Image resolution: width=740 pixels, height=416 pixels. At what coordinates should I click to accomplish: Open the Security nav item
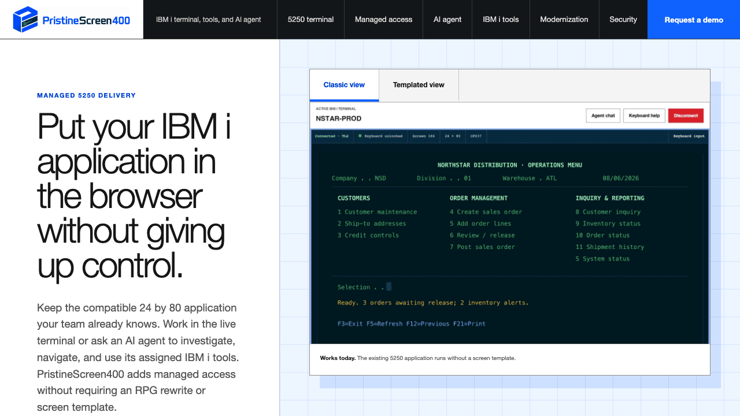(x=623, y=20)
